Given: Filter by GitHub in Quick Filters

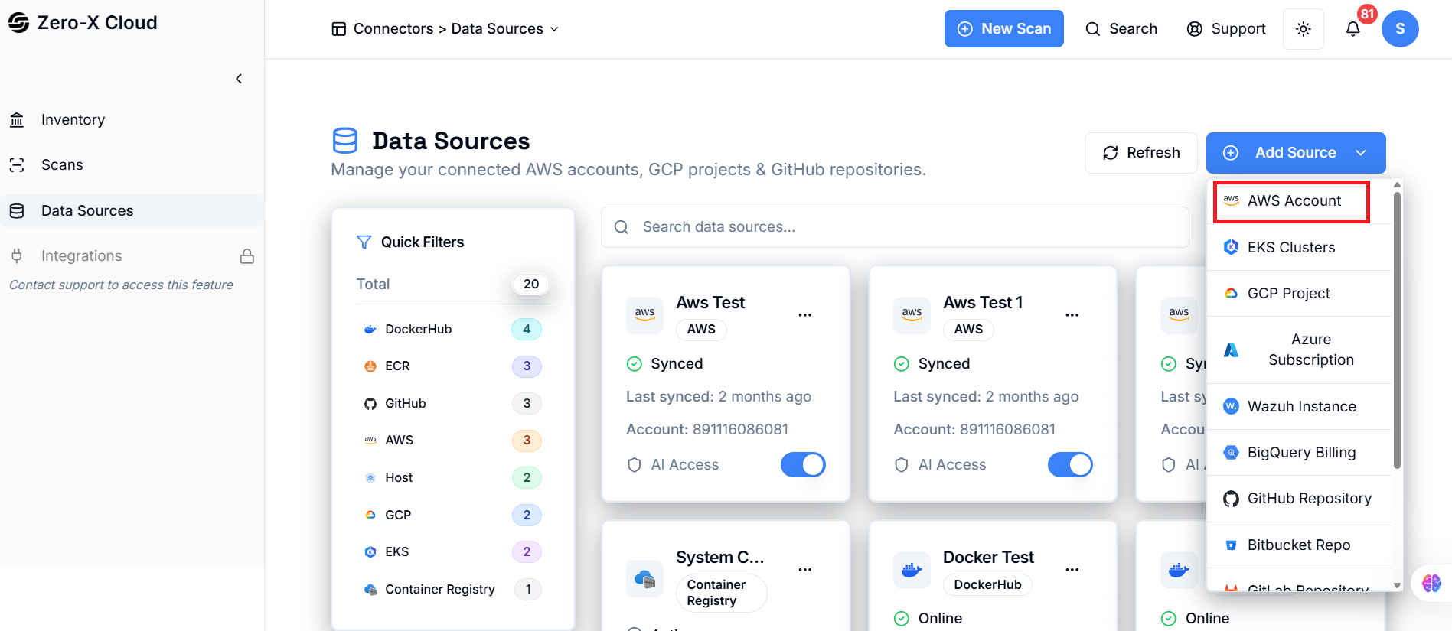Looking at the screenshot, I should tap(452, 404).
